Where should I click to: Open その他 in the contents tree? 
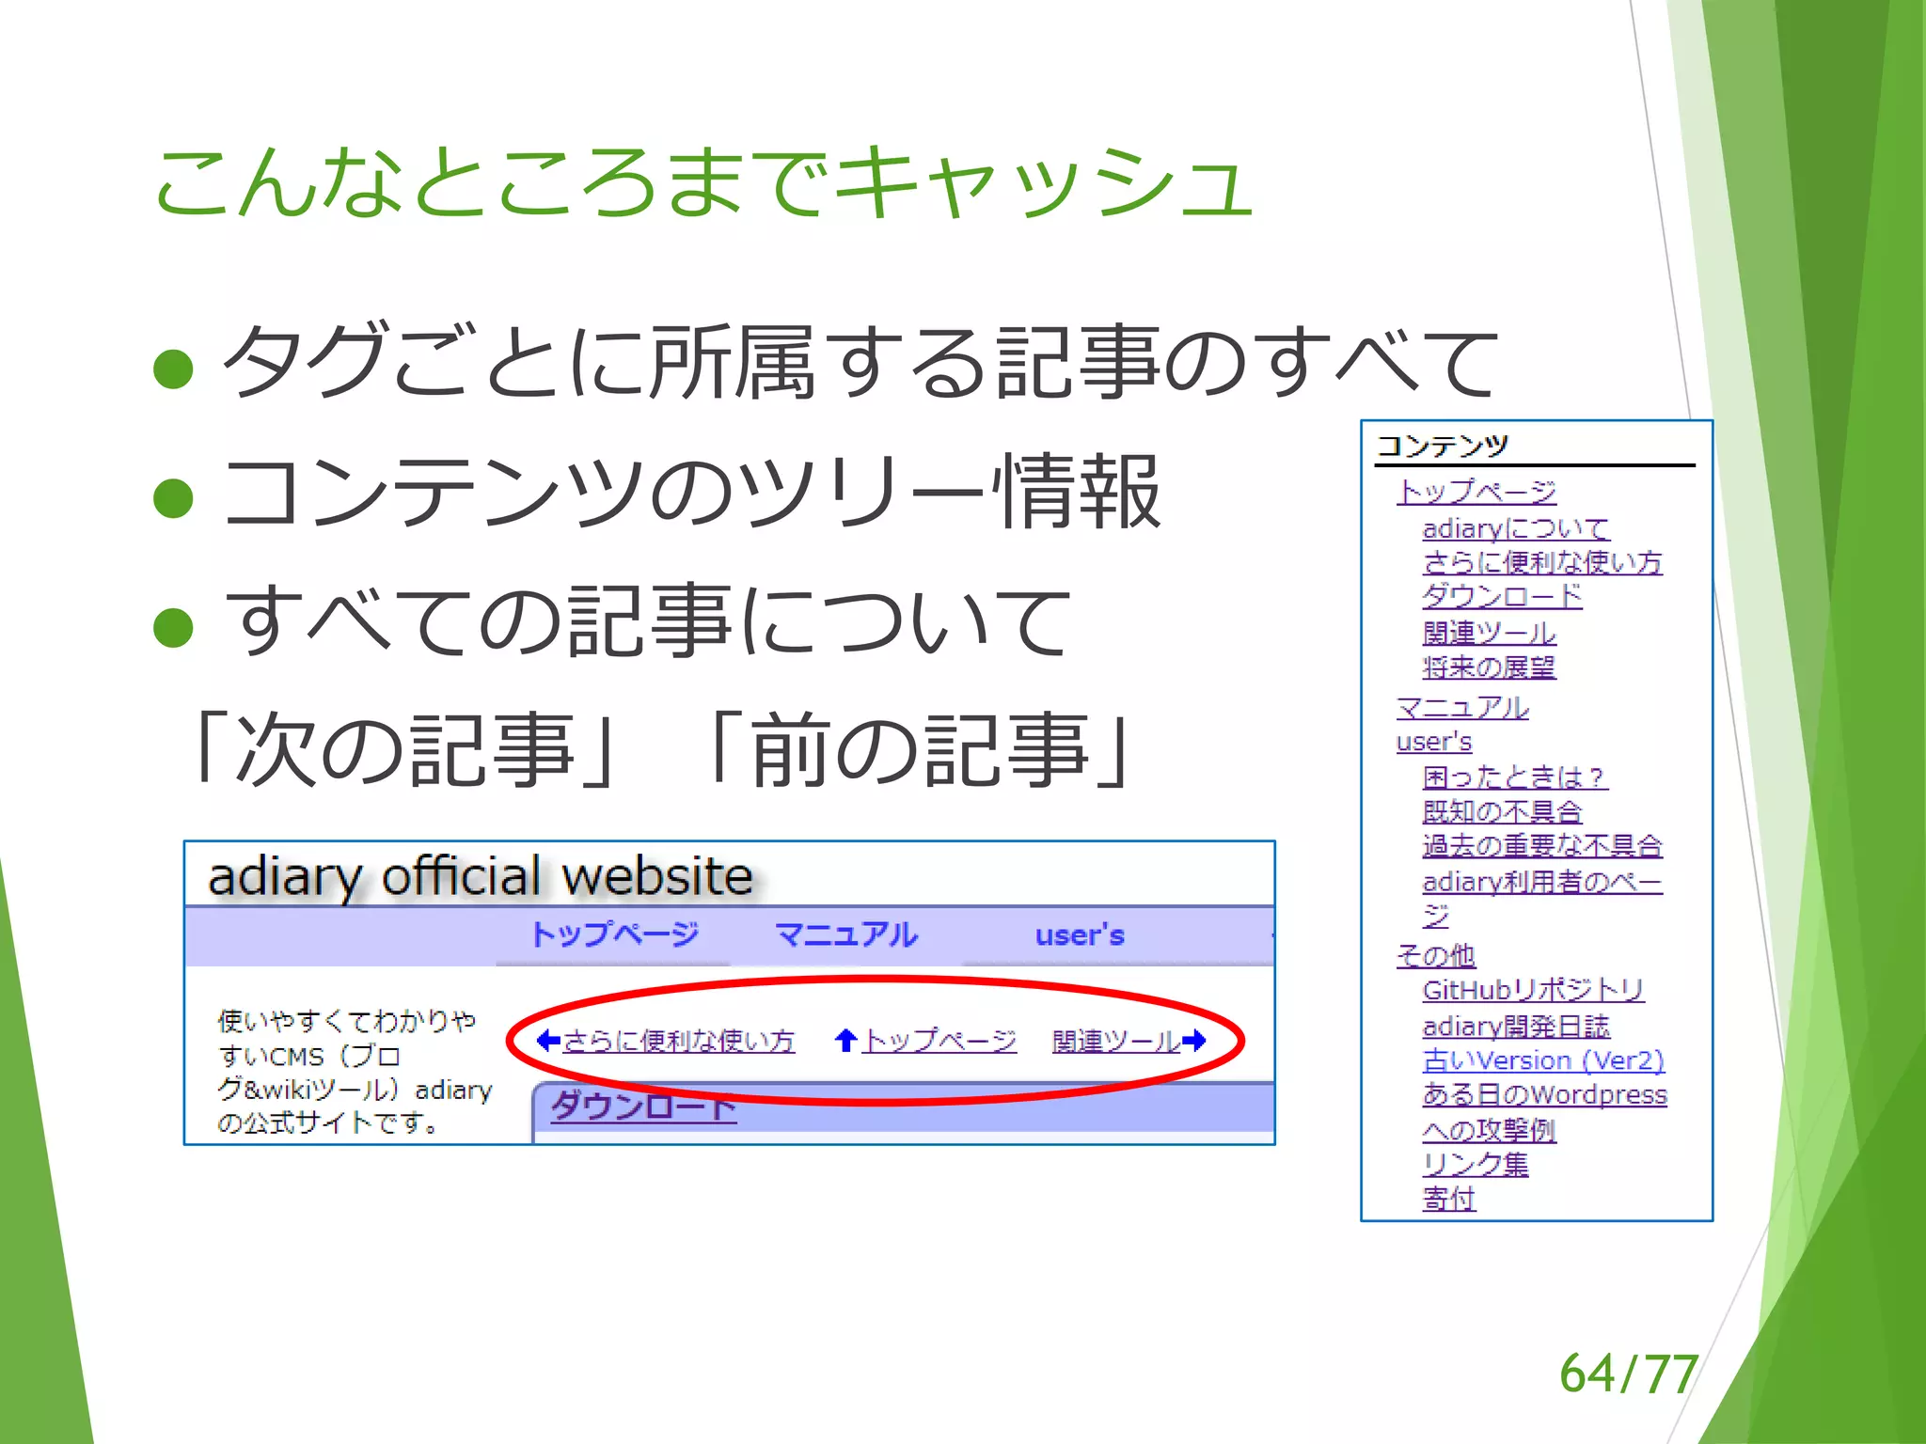(1436, 955)
